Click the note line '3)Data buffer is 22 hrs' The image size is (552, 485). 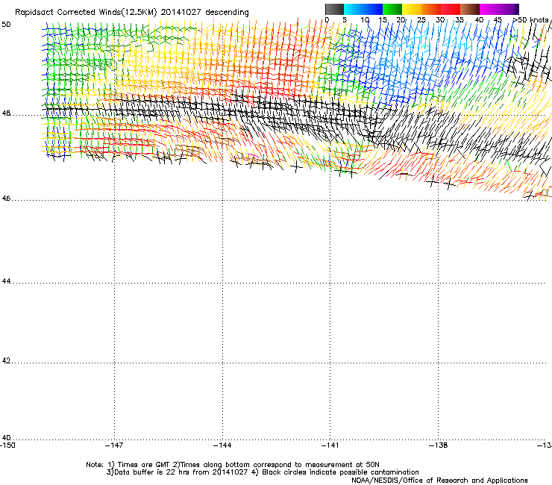[263, 472]
